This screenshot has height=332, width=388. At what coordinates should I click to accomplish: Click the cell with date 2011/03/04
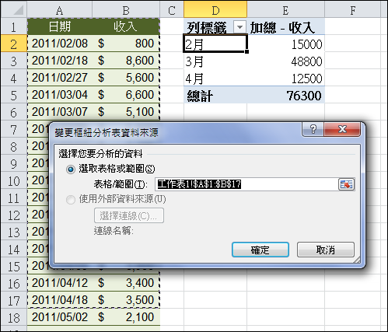(60, 95)
